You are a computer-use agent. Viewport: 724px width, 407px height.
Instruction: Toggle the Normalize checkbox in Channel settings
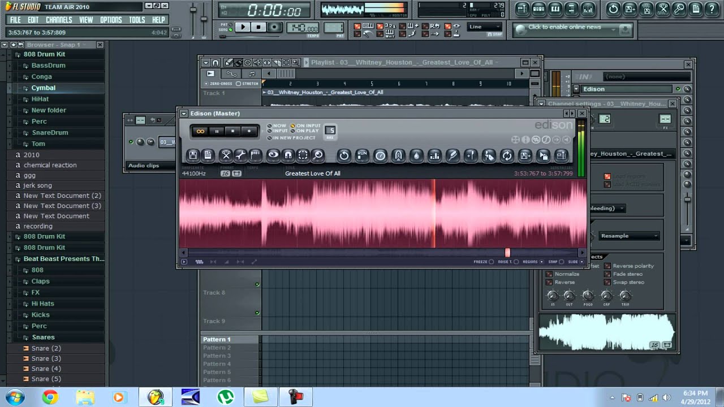click(549, 274)
